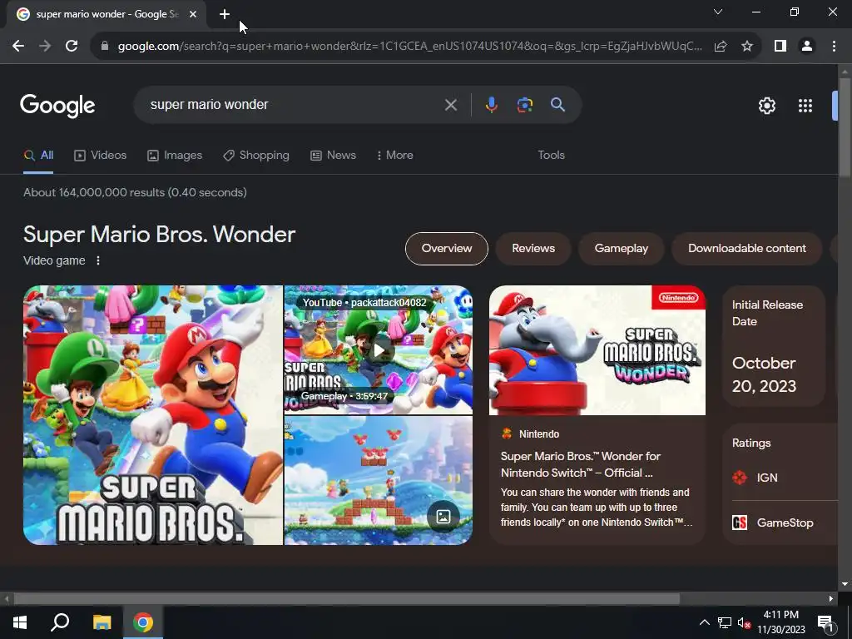This screenshot has height=639, width=852.
Task: Click Chrome icon in the taskbar
Action: tap(143, 622)
